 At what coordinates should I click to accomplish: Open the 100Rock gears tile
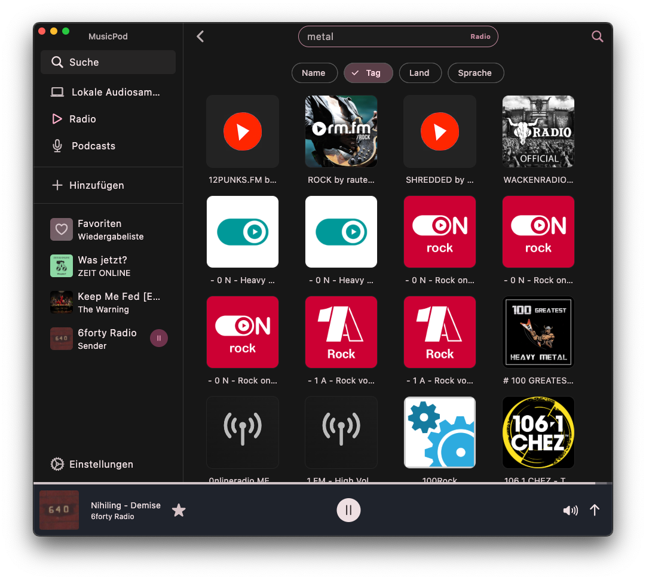pos(440,432)
